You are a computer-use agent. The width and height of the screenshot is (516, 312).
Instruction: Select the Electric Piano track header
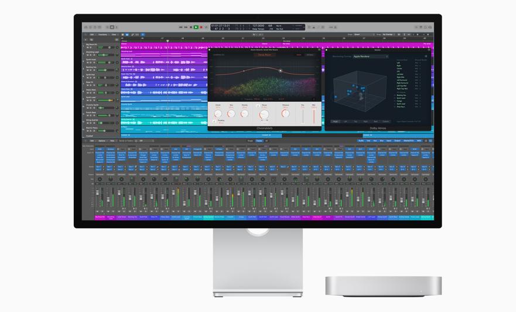pyautogui.click(x=100, y=129)
